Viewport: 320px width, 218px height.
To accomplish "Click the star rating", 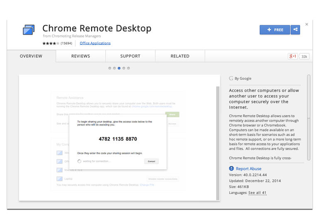I will pos(51,43).
